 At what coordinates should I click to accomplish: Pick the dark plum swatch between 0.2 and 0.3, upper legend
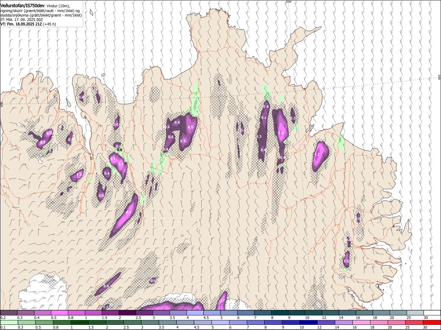tap(9, 312)
